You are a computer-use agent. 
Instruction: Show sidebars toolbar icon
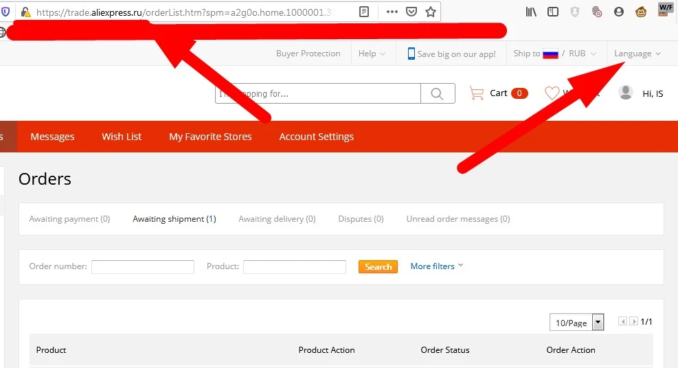click(x=552, y=12)
